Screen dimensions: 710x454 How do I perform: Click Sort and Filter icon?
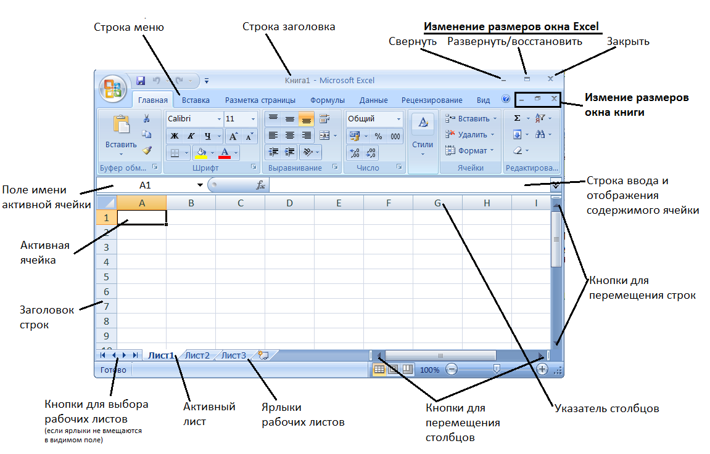540,118
